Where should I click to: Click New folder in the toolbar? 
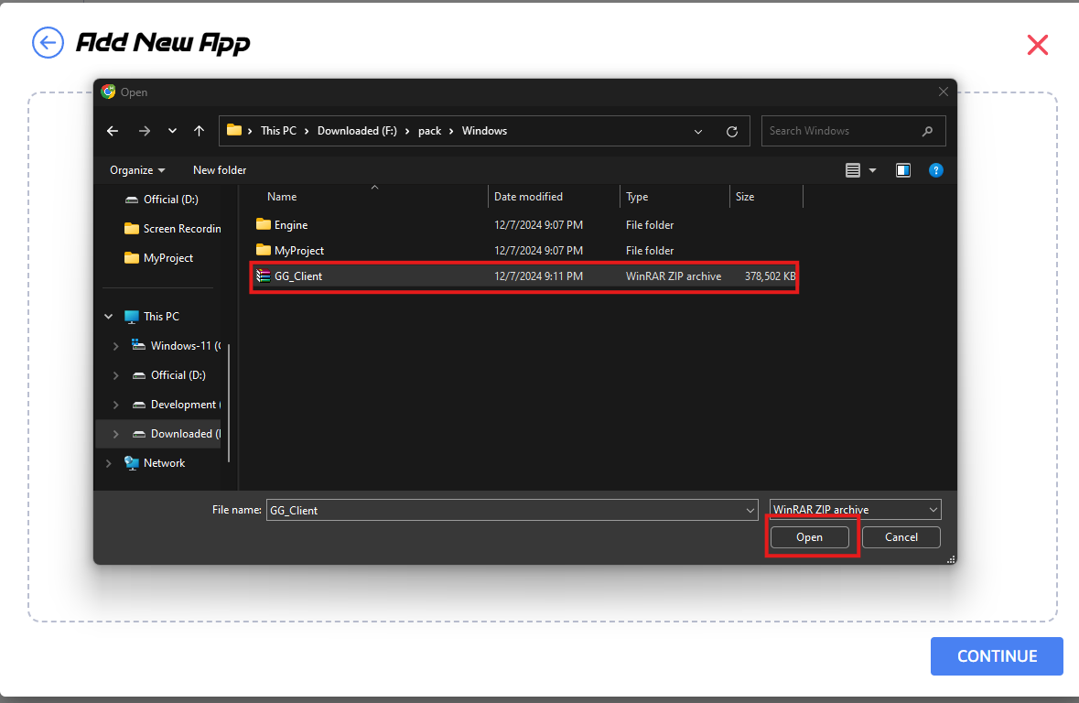pos(220,170)
